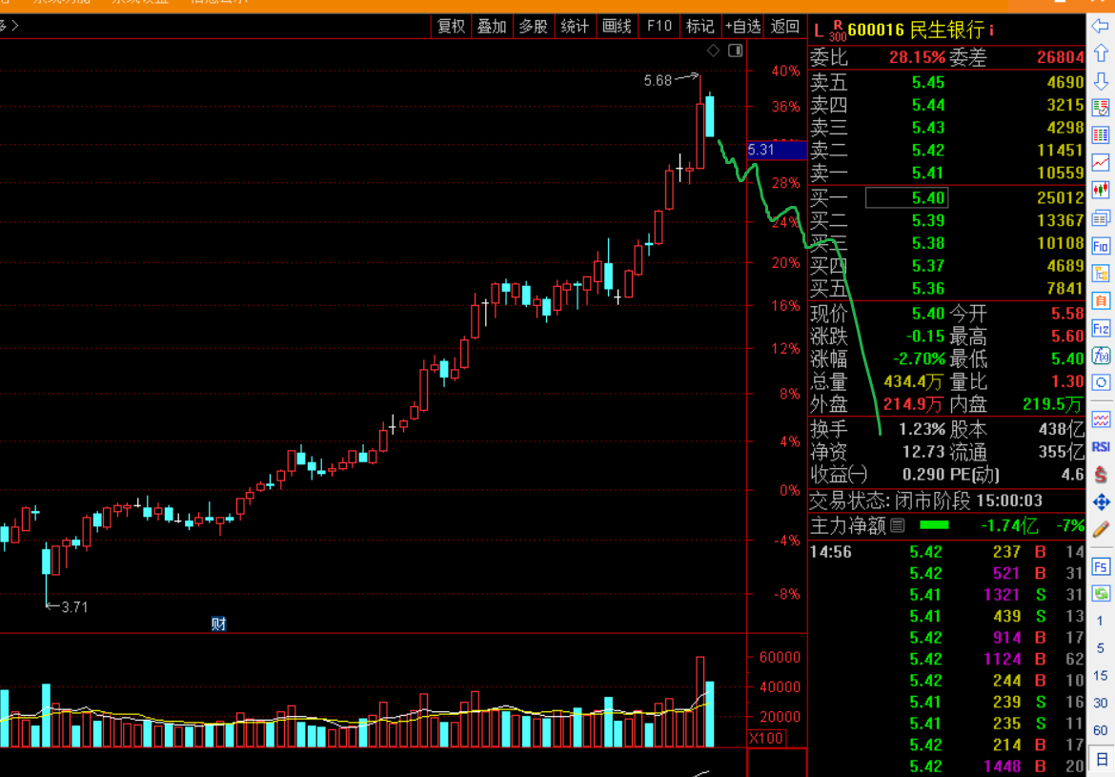Click the X100 volume scale label
Image resolution: width=1115 pixels, height=777 pixels.
pos(766,739)
